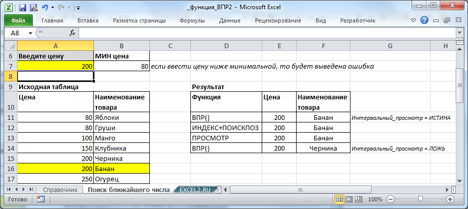Click the Undo arrow icon

click(45, 8)
